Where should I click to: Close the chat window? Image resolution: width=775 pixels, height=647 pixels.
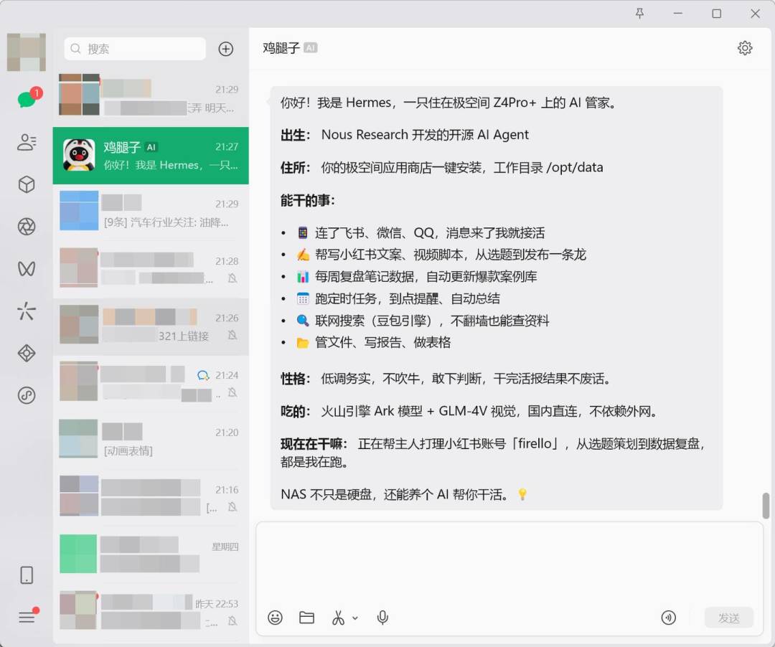click(x=755, y=14)
